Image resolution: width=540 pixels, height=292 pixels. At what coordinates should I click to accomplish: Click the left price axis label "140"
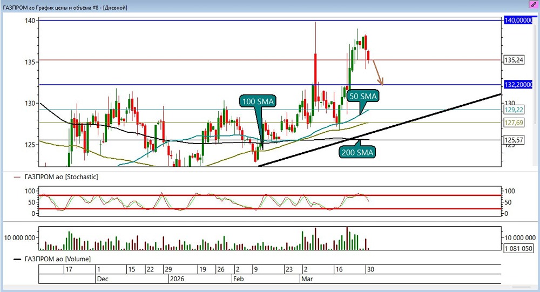pos(30,21)
